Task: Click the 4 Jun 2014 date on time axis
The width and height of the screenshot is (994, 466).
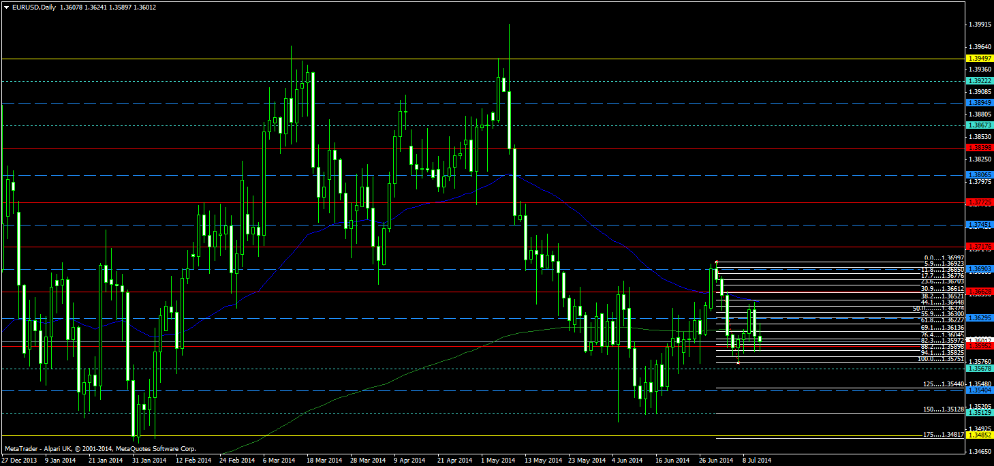Action: point(627,461)
